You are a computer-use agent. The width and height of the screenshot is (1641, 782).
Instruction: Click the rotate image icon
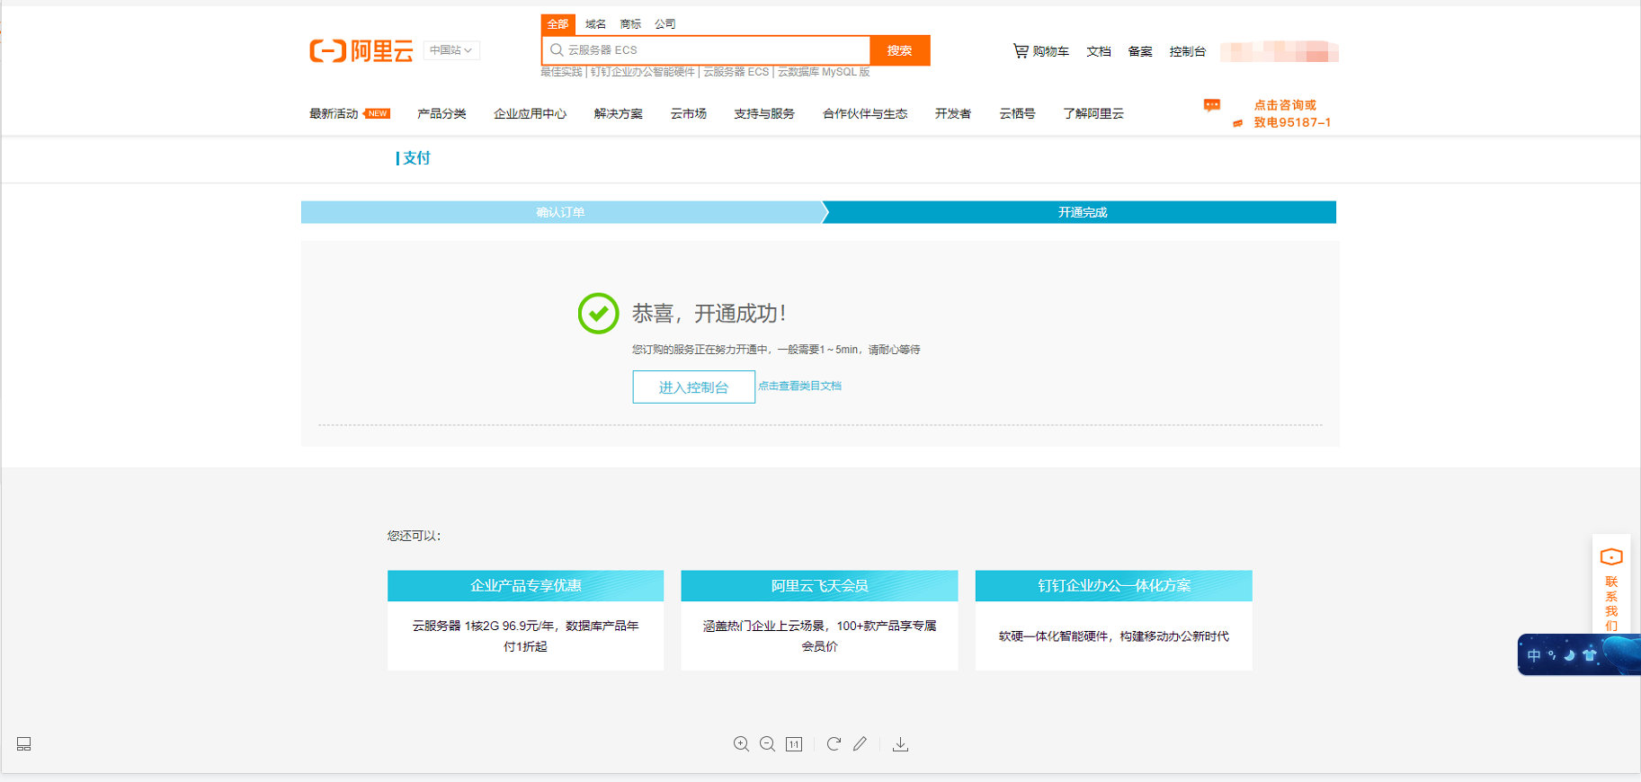pos(834,744)
